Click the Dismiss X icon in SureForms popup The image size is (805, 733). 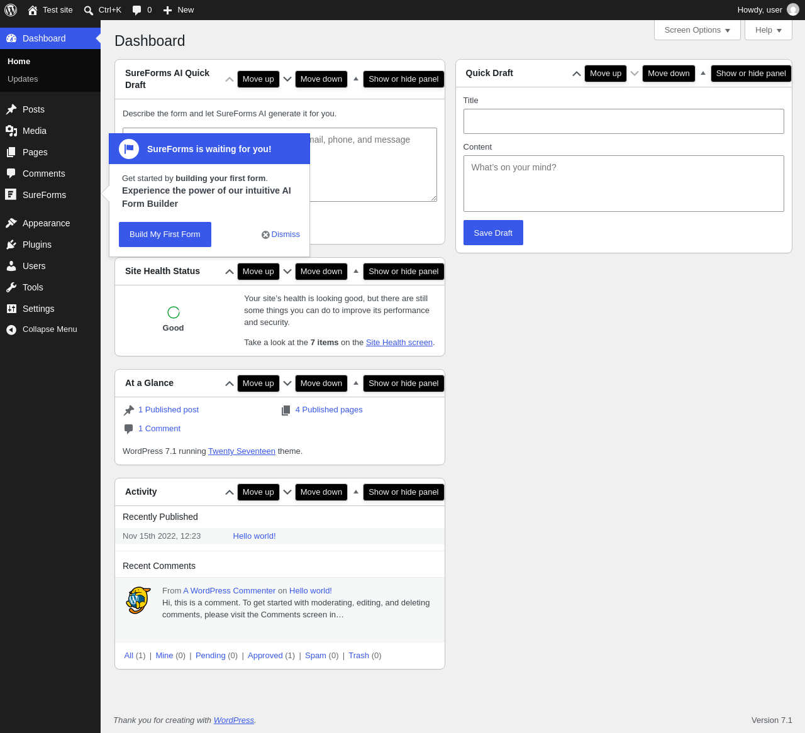pyautogui.click(x=265, y=234)
